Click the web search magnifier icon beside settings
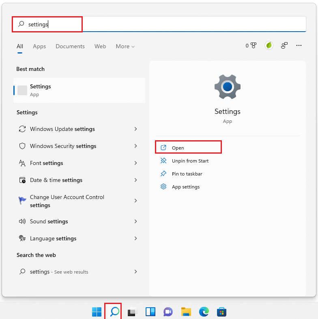 point(22,272)
